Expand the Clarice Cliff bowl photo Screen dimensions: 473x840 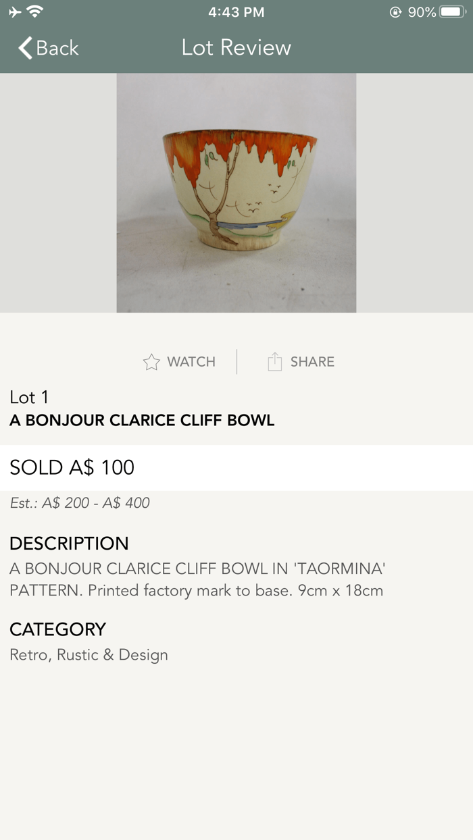(236, 192)
